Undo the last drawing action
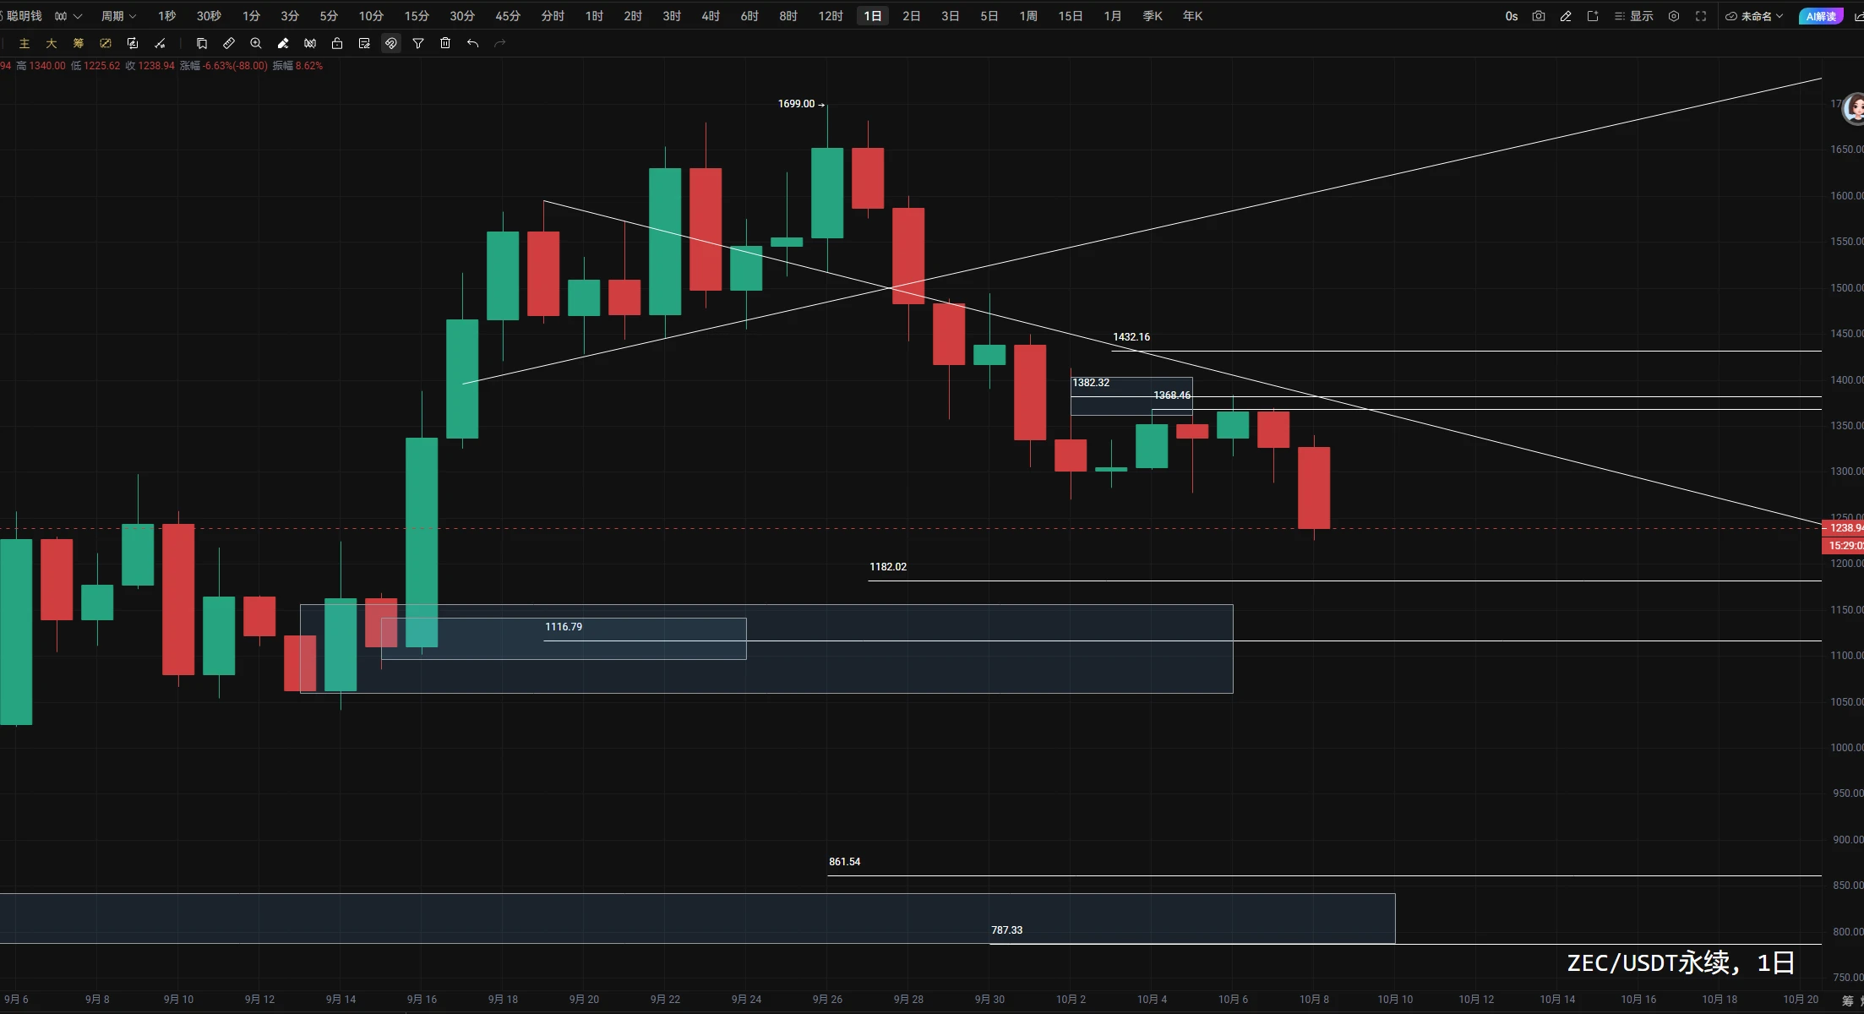 tap(472, 43)
